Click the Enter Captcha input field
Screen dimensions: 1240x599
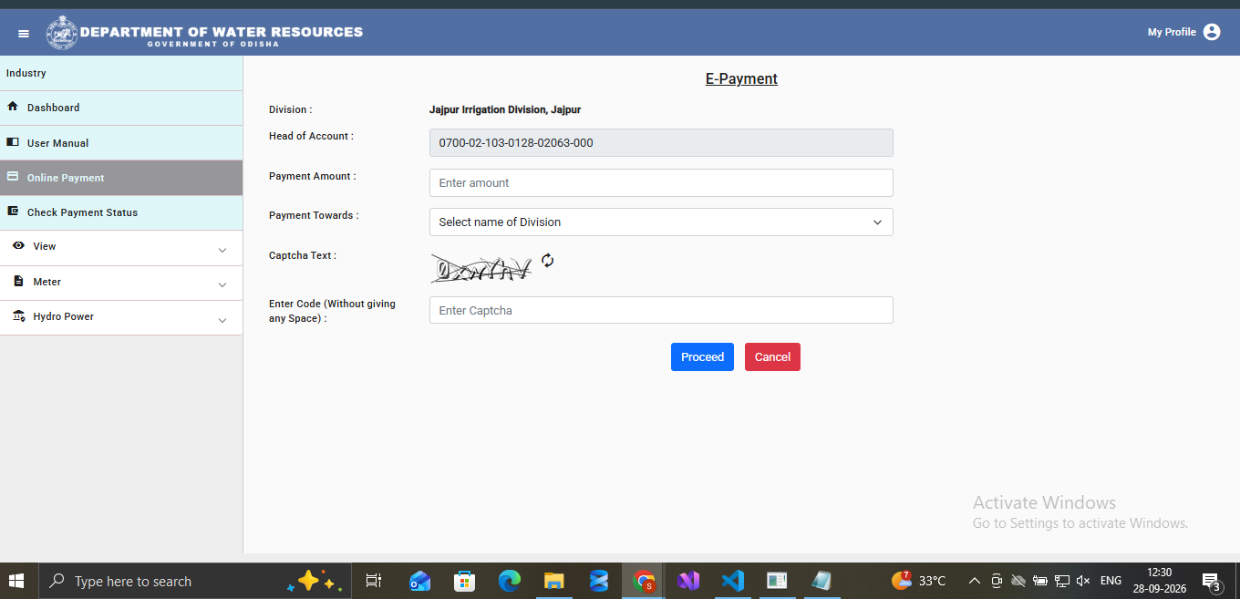661,310
